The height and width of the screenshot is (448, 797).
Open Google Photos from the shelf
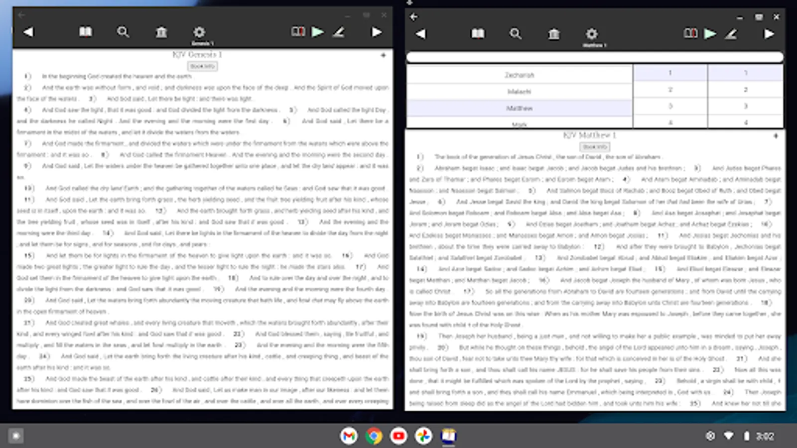coord(423,436)
